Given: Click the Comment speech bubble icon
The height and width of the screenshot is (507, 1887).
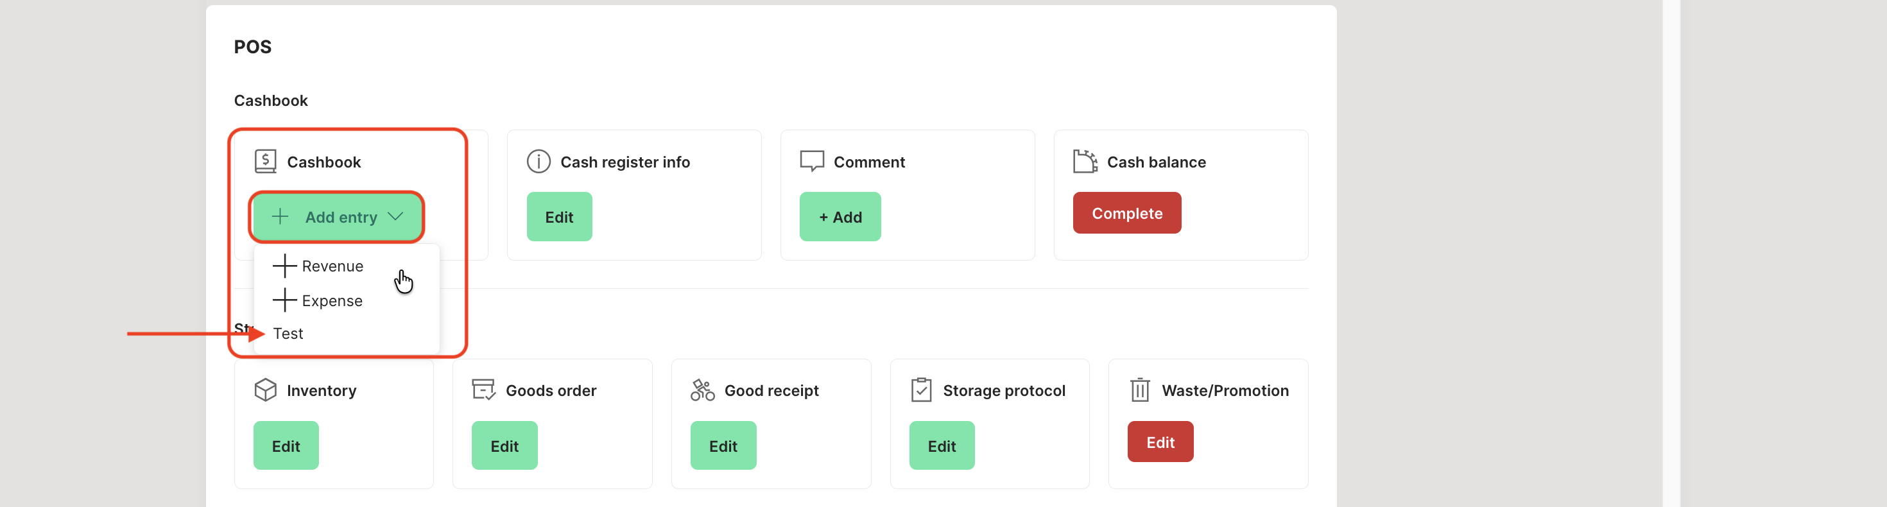Looking at the screenshot, I should 812,161.
